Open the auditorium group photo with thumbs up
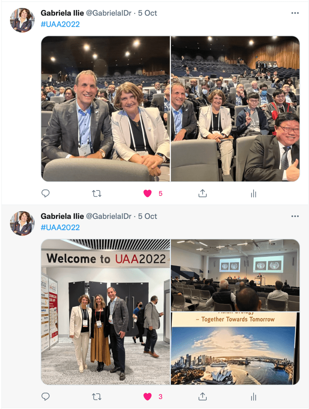The height and width of the screenshot is (409, 309). click(235, 109)
